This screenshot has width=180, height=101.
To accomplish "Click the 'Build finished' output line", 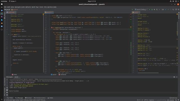I will click(14, 91).
